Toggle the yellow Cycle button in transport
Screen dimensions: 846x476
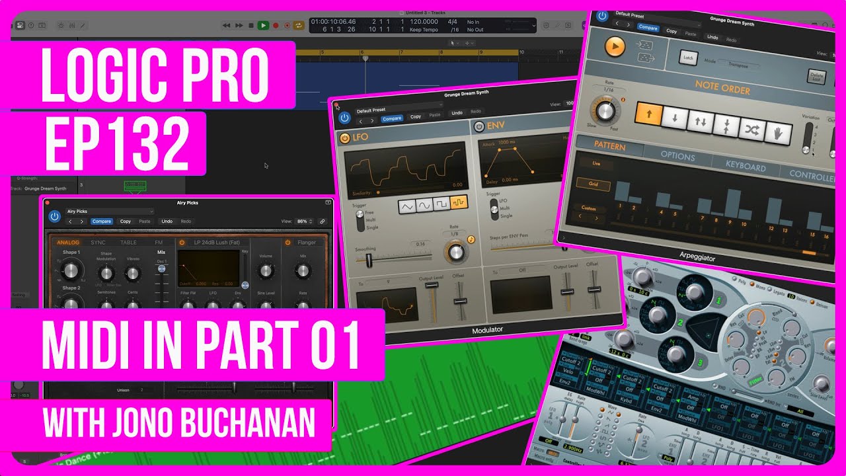[x=298, y=25]
